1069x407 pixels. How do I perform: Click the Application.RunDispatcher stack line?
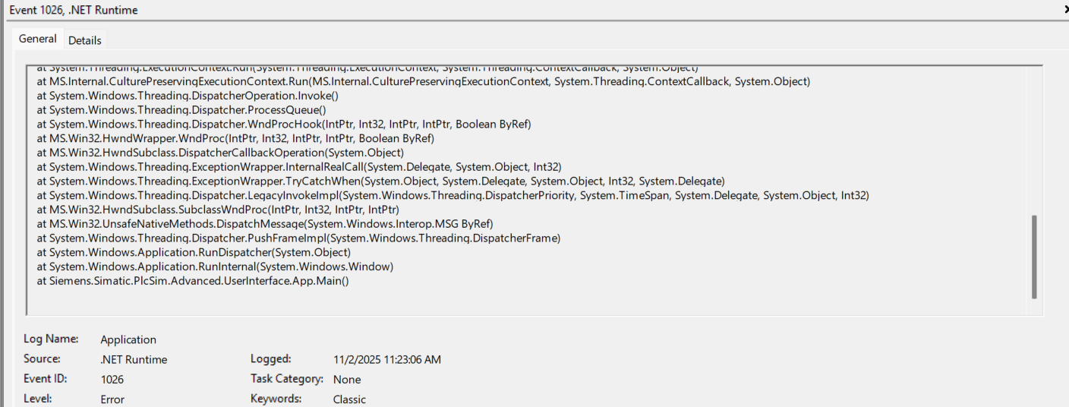point(194,252)
